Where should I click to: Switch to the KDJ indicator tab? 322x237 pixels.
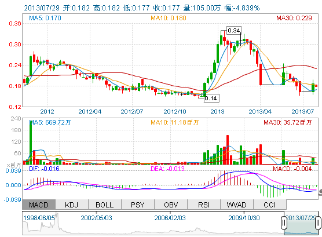click(72, 205)
